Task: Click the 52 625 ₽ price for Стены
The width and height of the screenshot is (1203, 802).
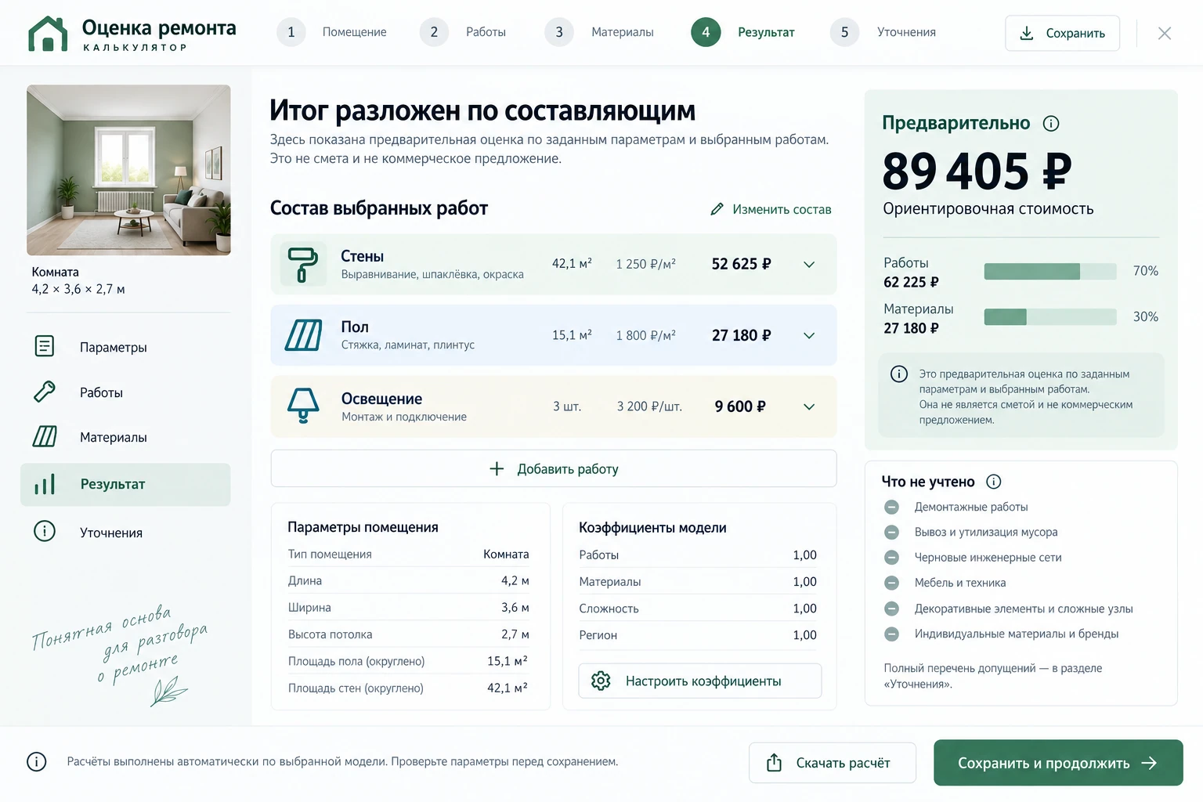Action: 741,264
